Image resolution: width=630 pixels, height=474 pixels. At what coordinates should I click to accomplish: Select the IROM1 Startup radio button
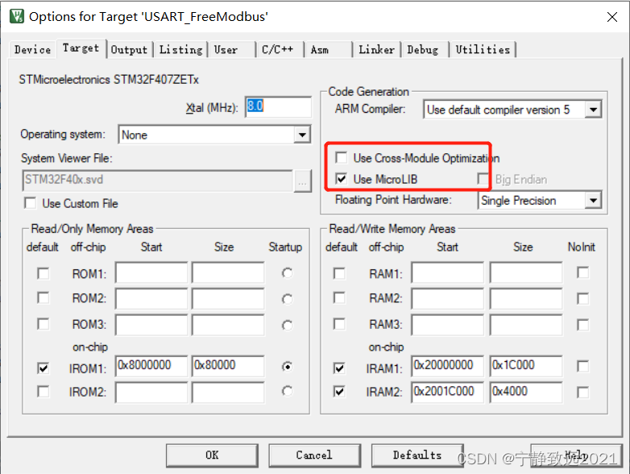[x=287, y=367]
